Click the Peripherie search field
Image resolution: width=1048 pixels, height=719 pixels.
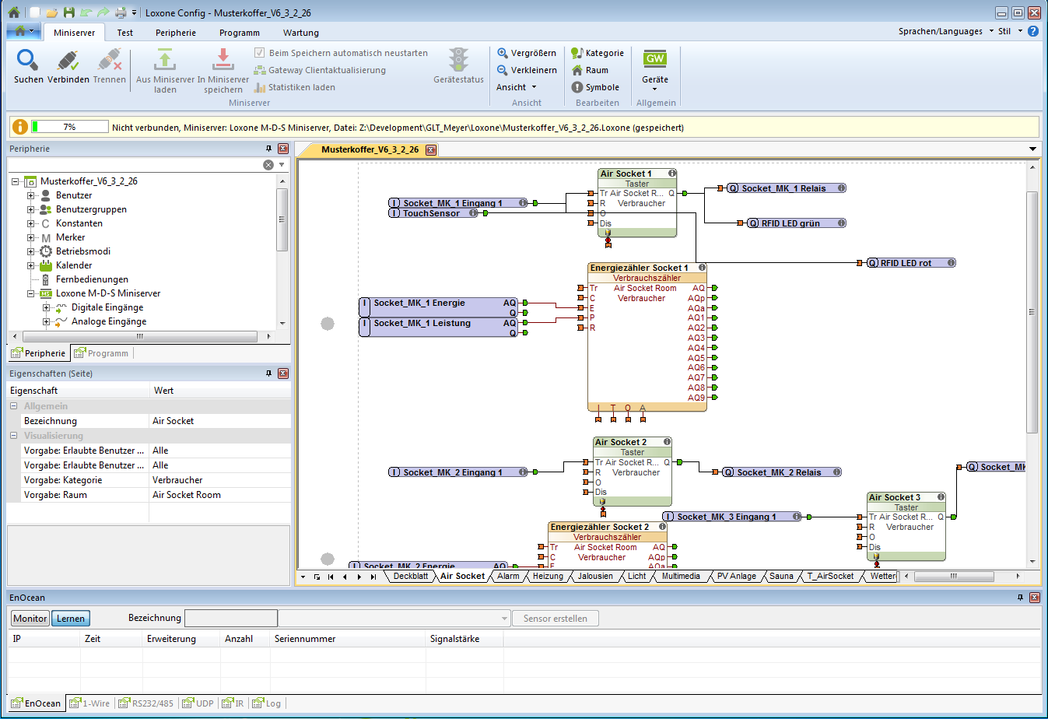click(x=134, y=165)
